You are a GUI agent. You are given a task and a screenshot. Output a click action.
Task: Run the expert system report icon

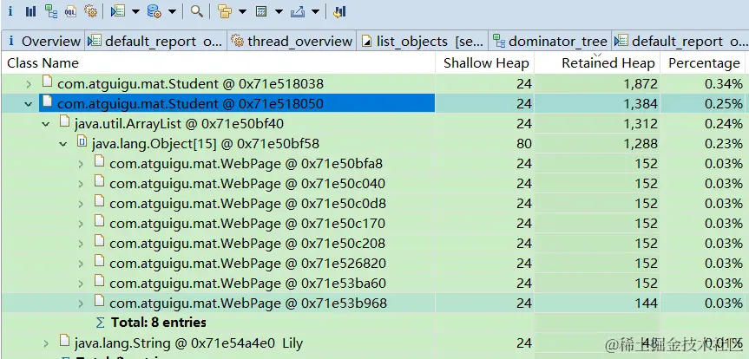117,11
